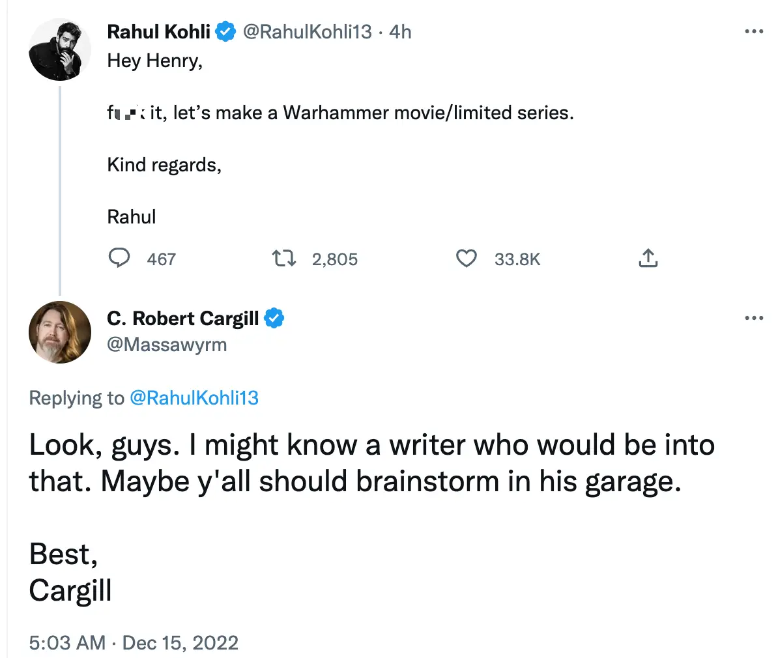Screen dimensions: 778x658
Task: Click the @Massawyrm handle
Action: click(x=167, y=345)
